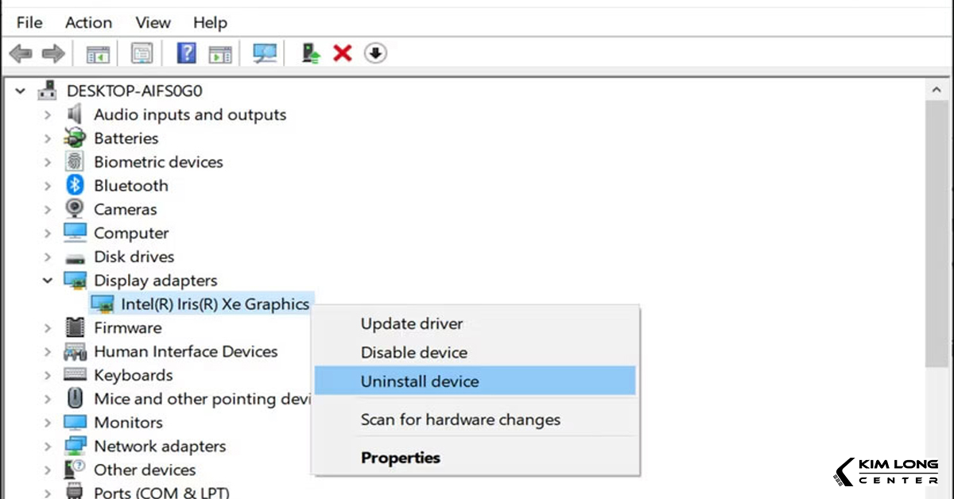The height and width of the screenshot is (499, 954).
Task: Open the Action menu
Action: pos(87,22)
